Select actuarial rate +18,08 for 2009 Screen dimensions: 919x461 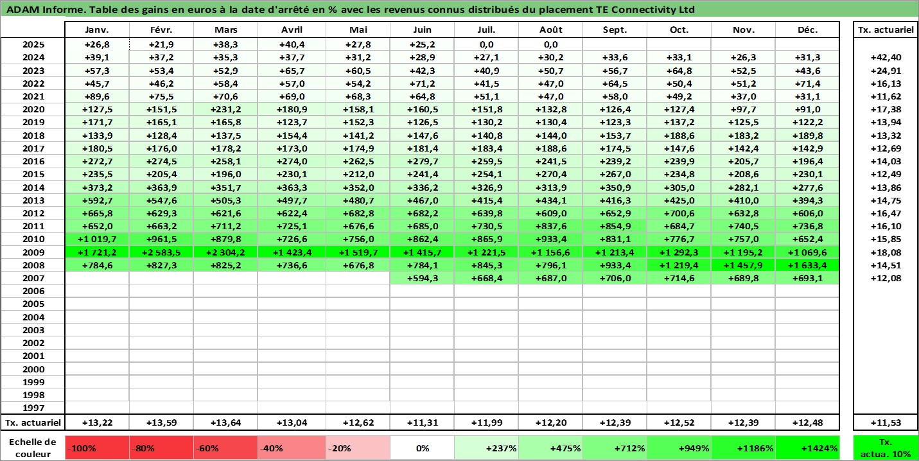pos(886,252)
